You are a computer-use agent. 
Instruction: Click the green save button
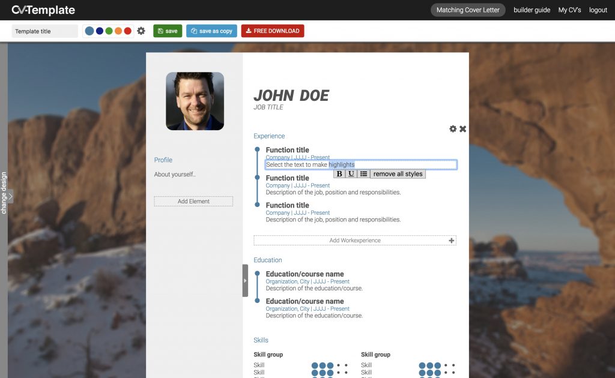168,31
